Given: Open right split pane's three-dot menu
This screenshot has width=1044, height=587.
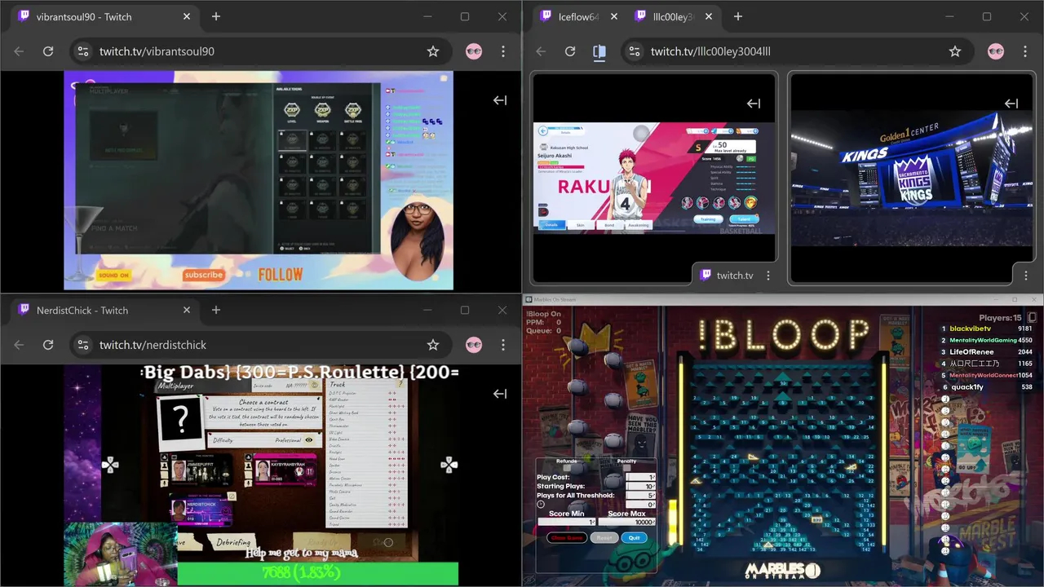Looking at the screenshot, I should click(x=1025, y=276).
